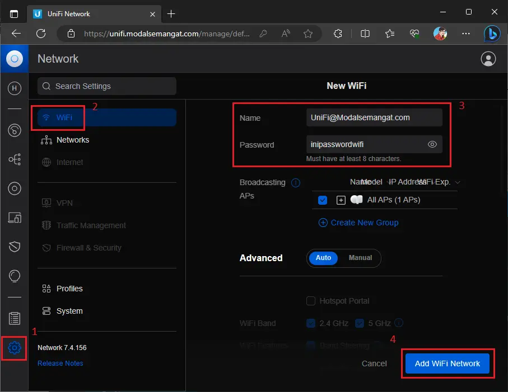
Task: Open browser Settings and more menu
Action: point(466,34)
